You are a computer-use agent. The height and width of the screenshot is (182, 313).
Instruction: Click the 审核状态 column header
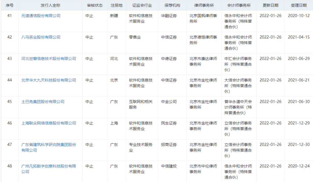[95, 6]
